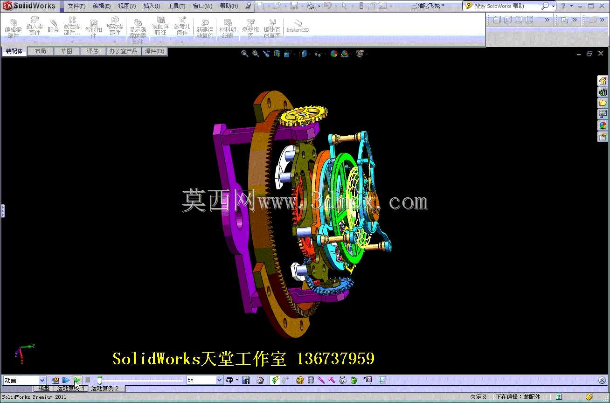Open the 窗口(W) menu
Screen dimensions: 610x403
tap(202, 6)
